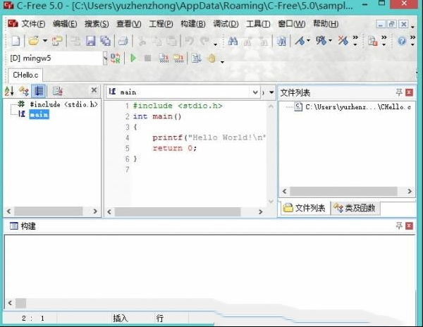Click the 'return 0;' code line
The width and height of the screenshot is (423, 327).
click(x=175, y=148)
